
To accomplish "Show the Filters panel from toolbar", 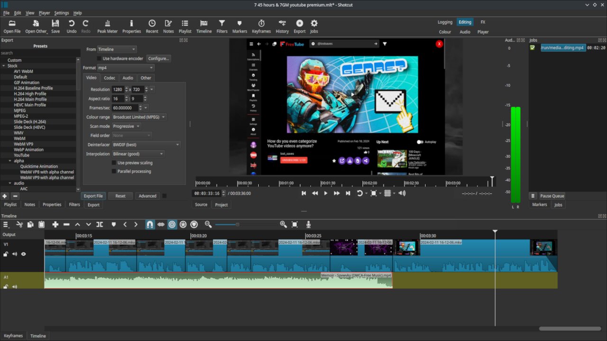I will pyautogui.click(x=222, y=27).
